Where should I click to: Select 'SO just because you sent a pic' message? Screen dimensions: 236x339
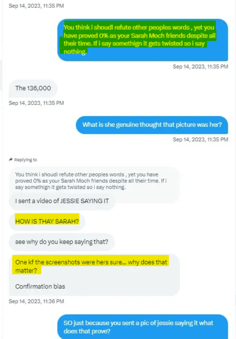143,327
